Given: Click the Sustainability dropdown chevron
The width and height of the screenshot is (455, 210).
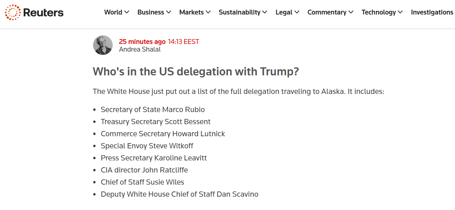Looking at the screenshot, I should 265,12.
